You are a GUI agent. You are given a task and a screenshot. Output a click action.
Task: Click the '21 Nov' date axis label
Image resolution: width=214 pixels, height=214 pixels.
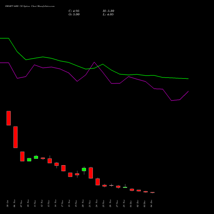coord(90,203)
